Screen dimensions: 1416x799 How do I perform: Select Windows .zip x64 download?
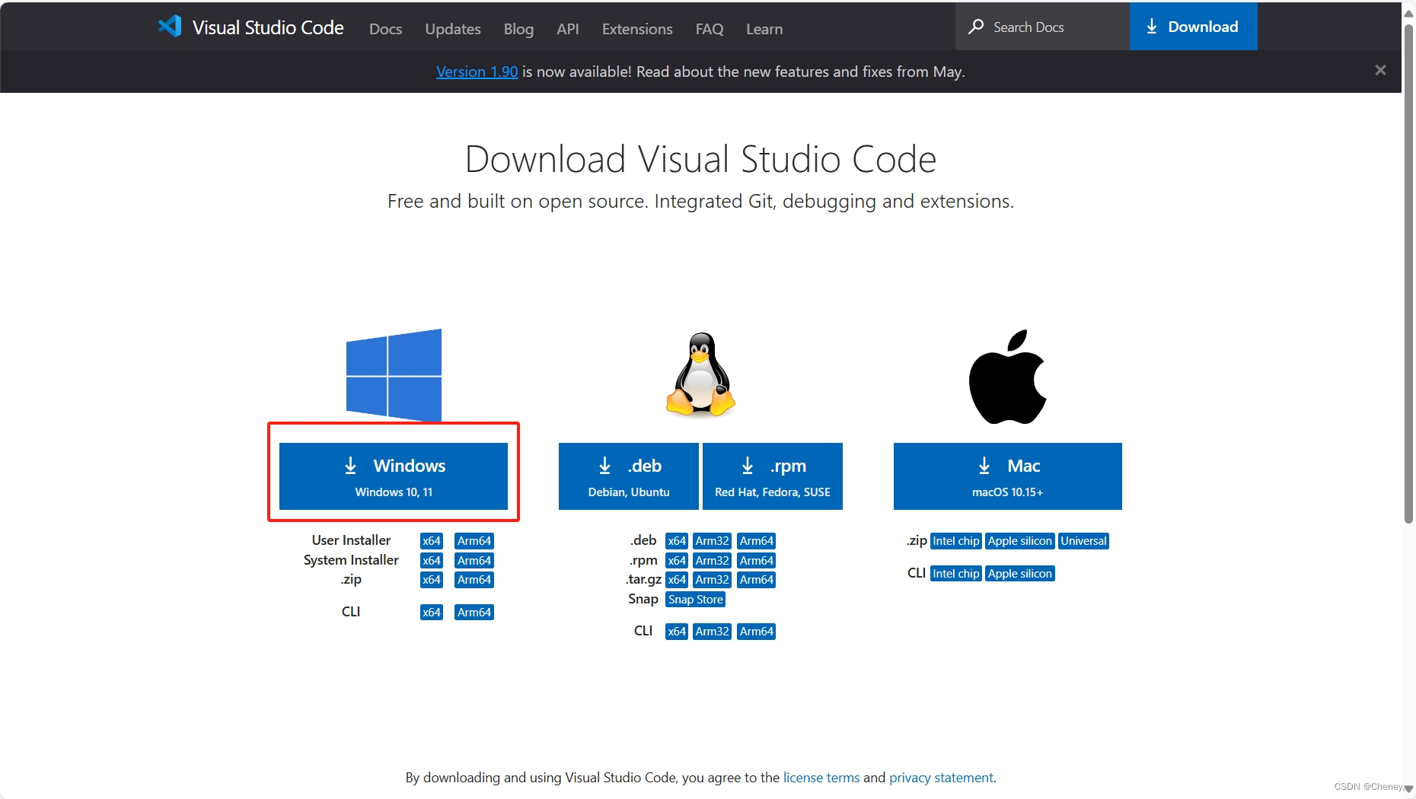tap(432, 580)
